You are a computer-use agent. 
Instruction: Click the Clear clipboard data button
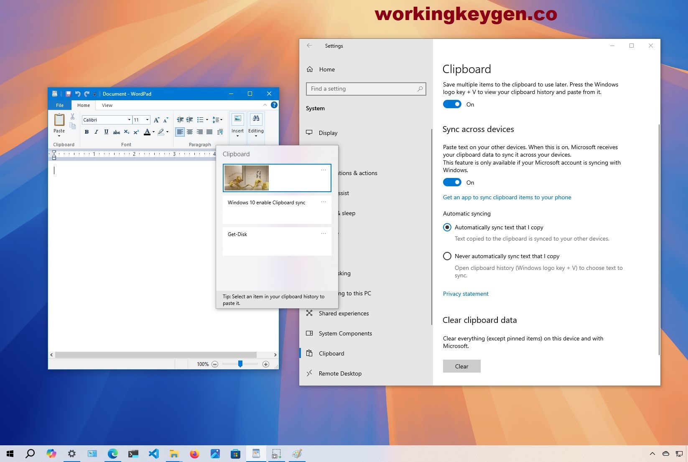click(x=461, y=366)
